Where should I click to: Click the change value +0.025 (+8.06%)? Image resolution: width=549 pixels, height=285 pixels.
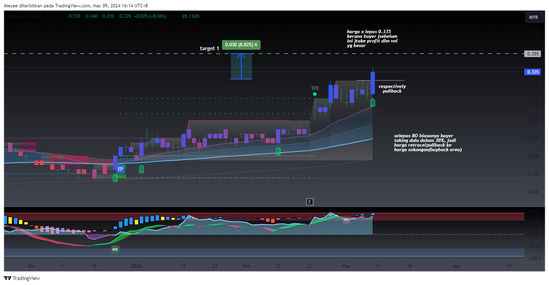pyautogui.click(x=151, y=16)
